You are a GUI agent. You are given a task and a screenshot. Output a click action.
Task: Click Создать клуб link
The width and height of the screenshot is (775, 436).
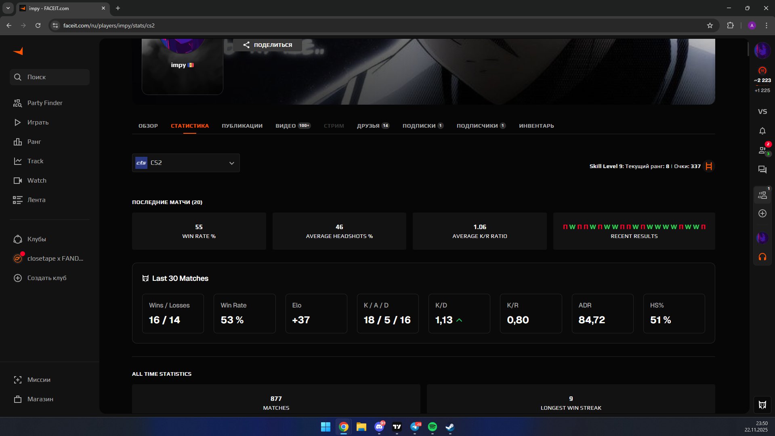click(46, 278)
